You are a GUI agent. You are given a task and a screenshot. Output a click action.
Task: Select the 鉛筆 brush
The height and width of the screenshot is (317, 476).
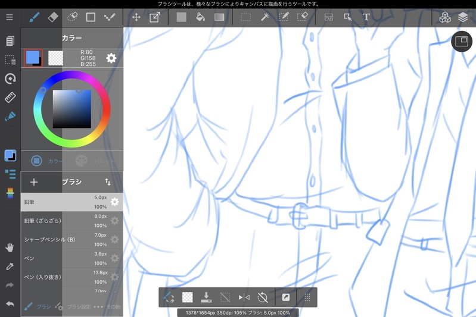coord(71,202)
